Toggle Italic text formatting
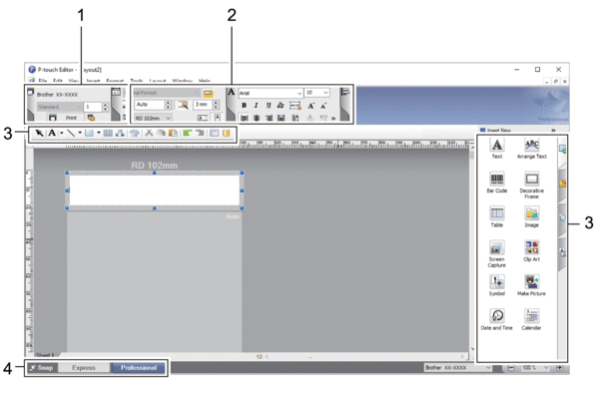Image resolution: width=600 pixels, height=398 pixels. pos(256,105)
